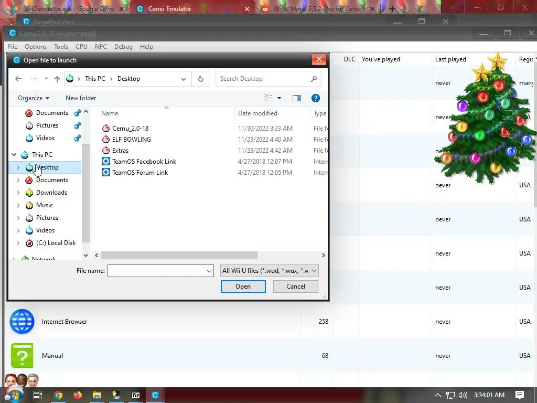
Task: Click the taskbar clock 3:34:01 AM
Action: tap(489, 395)
